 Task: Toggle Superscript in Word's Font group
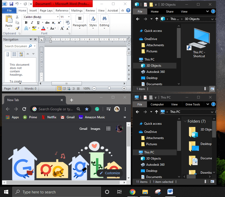(x=59, y=23)
